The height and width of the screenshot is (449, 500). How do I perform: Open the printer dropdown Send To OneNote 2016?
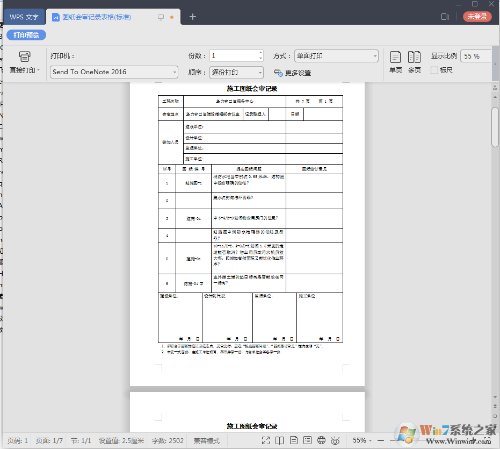[x=113, y=72]
